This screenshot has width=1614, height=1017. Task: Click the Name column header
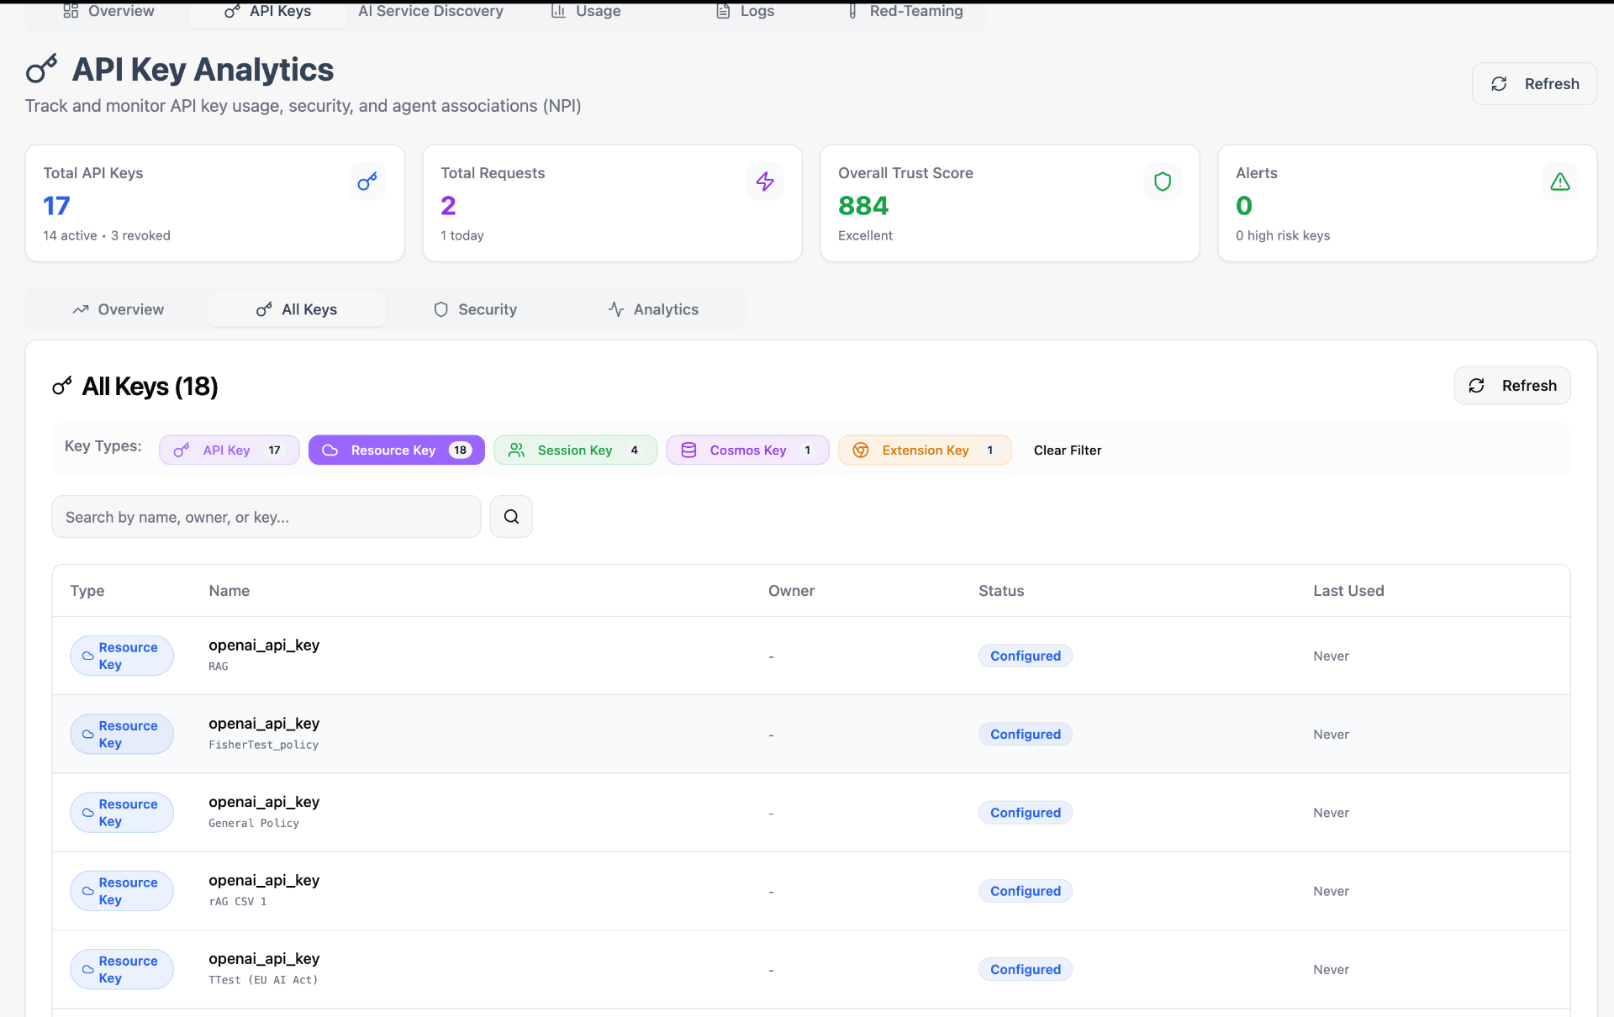click(229, 591)
